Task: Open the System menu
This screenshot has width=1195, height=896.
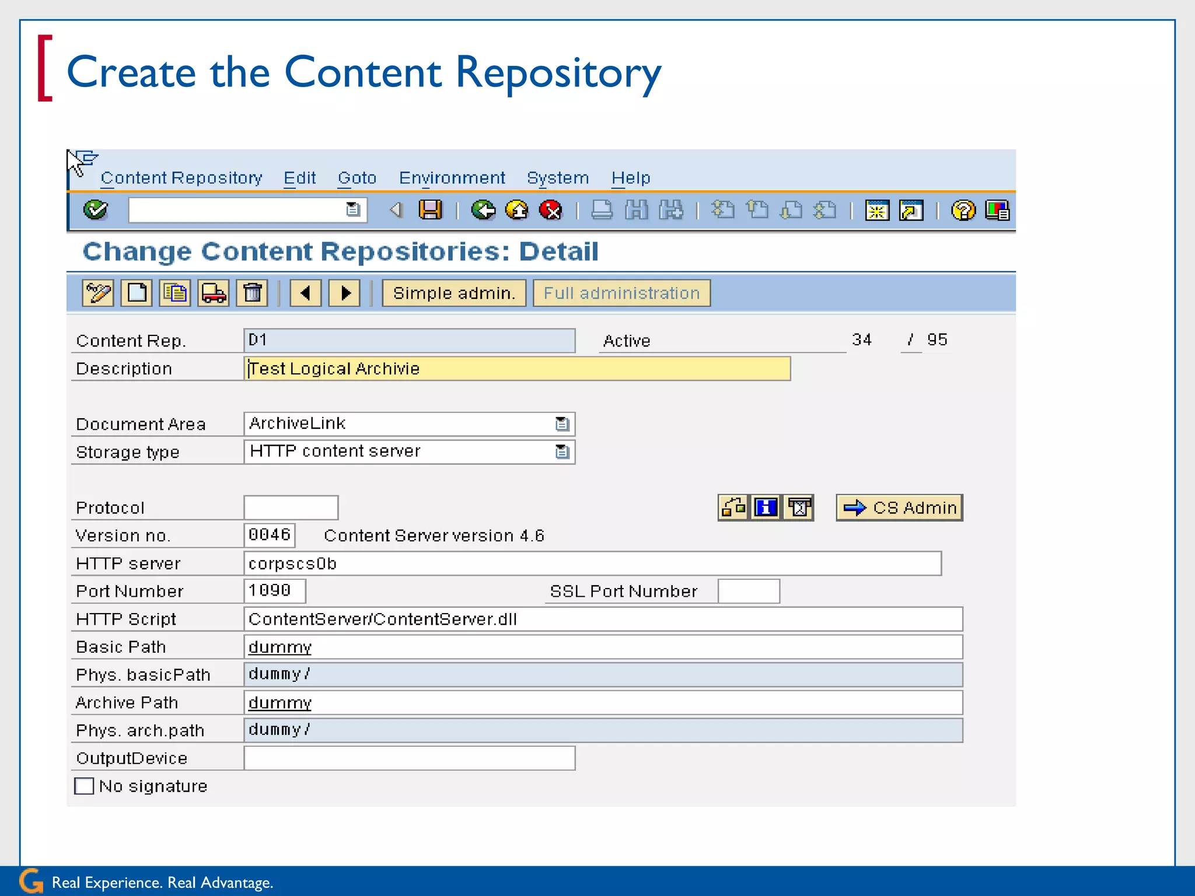Action: 558,178
